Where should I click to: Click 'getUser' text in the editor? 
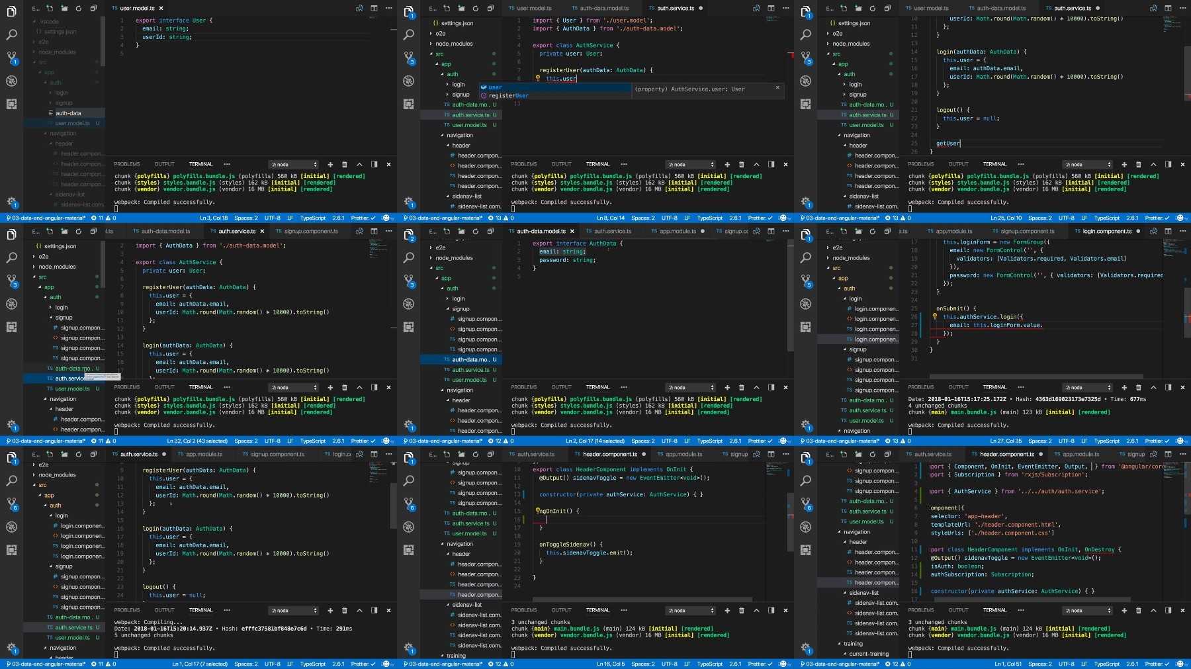coord(948,143)
